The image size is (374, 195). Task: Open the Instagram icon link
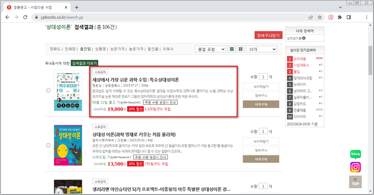[x=355, y=167]
